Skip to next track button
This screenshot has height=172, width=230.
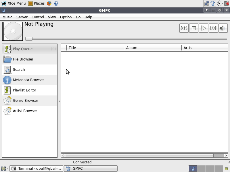point(213,28)
